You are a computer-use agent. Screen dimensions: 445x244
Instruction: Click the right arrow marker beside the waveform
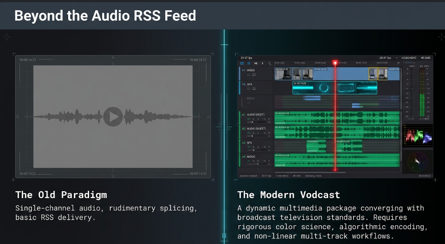click(x=209, y=117)
